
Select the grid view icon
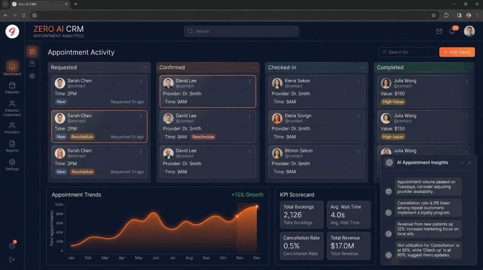coord(32,51)
